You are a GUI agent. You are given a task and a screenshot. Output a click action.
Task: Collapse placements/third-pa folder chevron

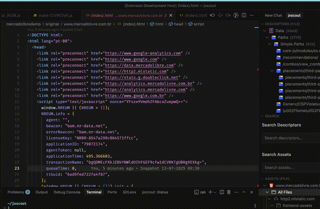click(272, 71)
